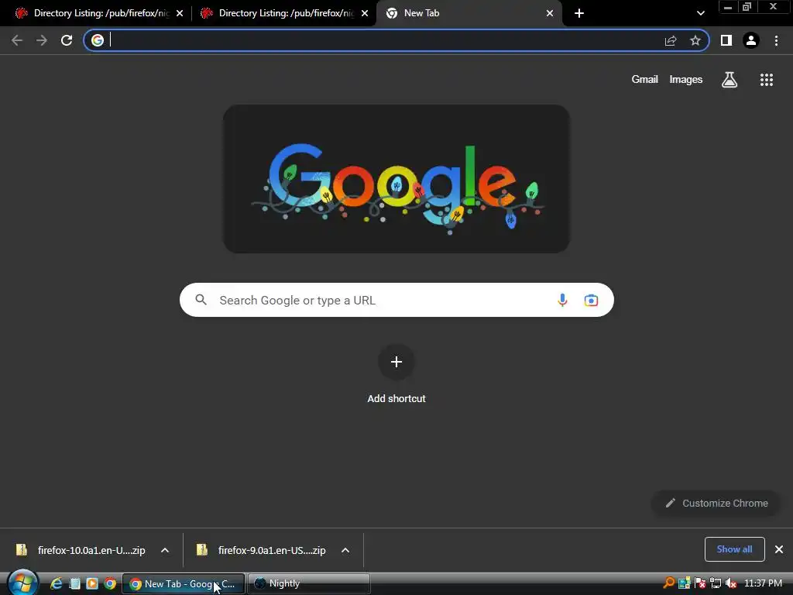This screenshot has height=595, width=793.
Task: Close the first Directory Listing tab
Action: tap(180, 13)
